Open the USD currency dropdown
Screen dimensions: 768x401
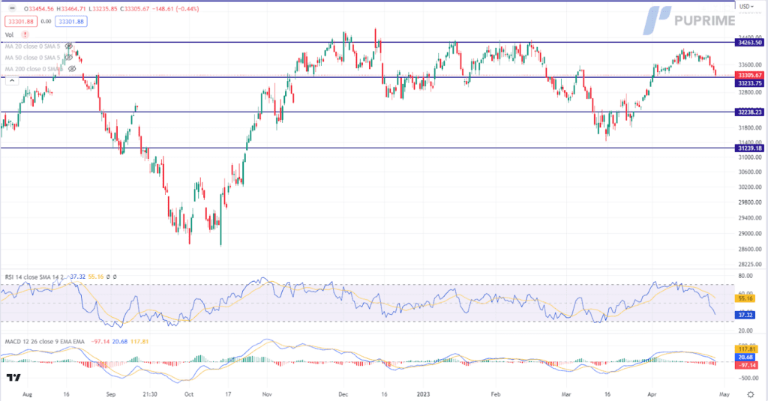746,6
